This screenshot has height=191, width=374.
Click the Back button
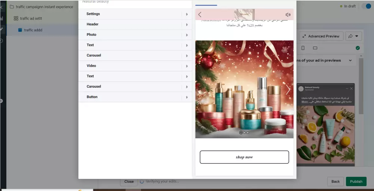point(335,181)
